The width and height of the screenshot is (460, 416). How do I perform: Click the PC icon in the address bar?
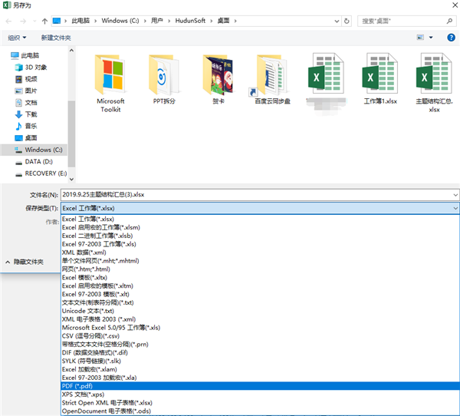pos(57,21)
